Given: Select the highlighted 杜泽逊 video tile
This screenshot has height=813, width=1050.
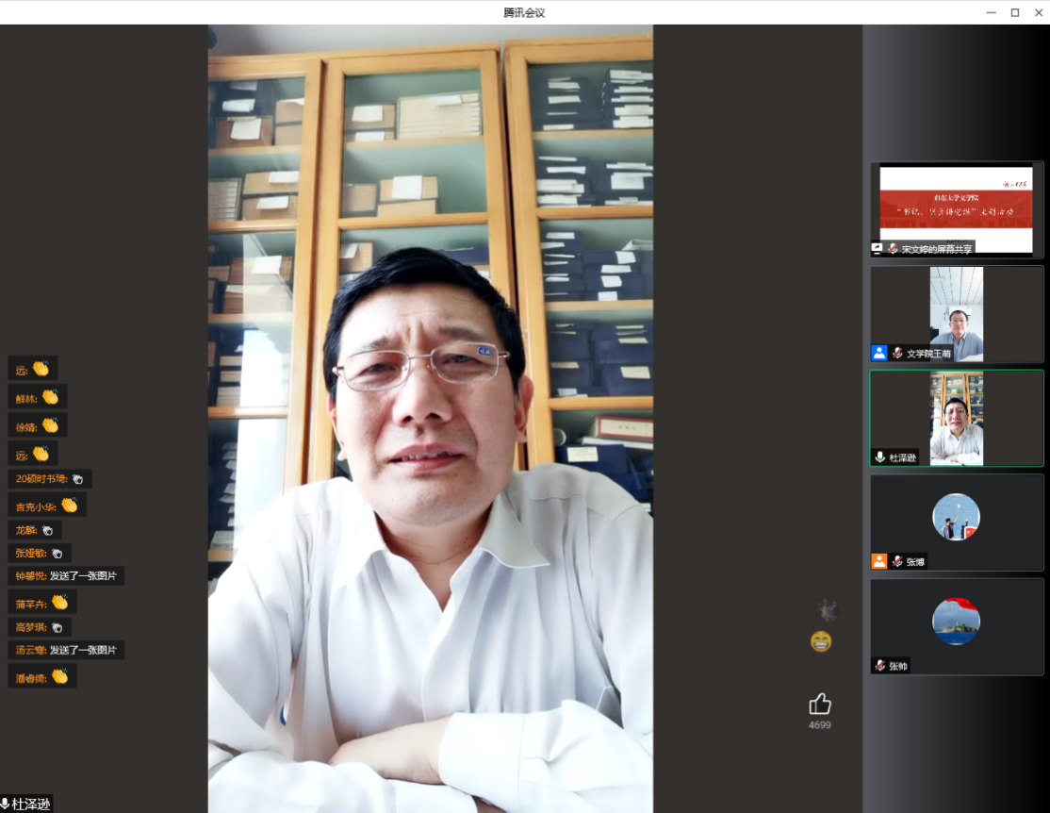Looking at the screenshot, I should (x=956, y=417).
